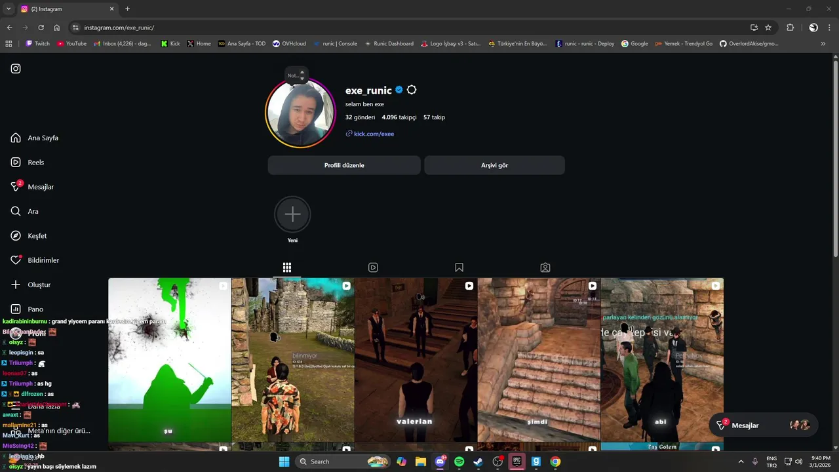Screen dimensions: 839x472
Task: Open Ara search panel
Action: pos(25,211)
